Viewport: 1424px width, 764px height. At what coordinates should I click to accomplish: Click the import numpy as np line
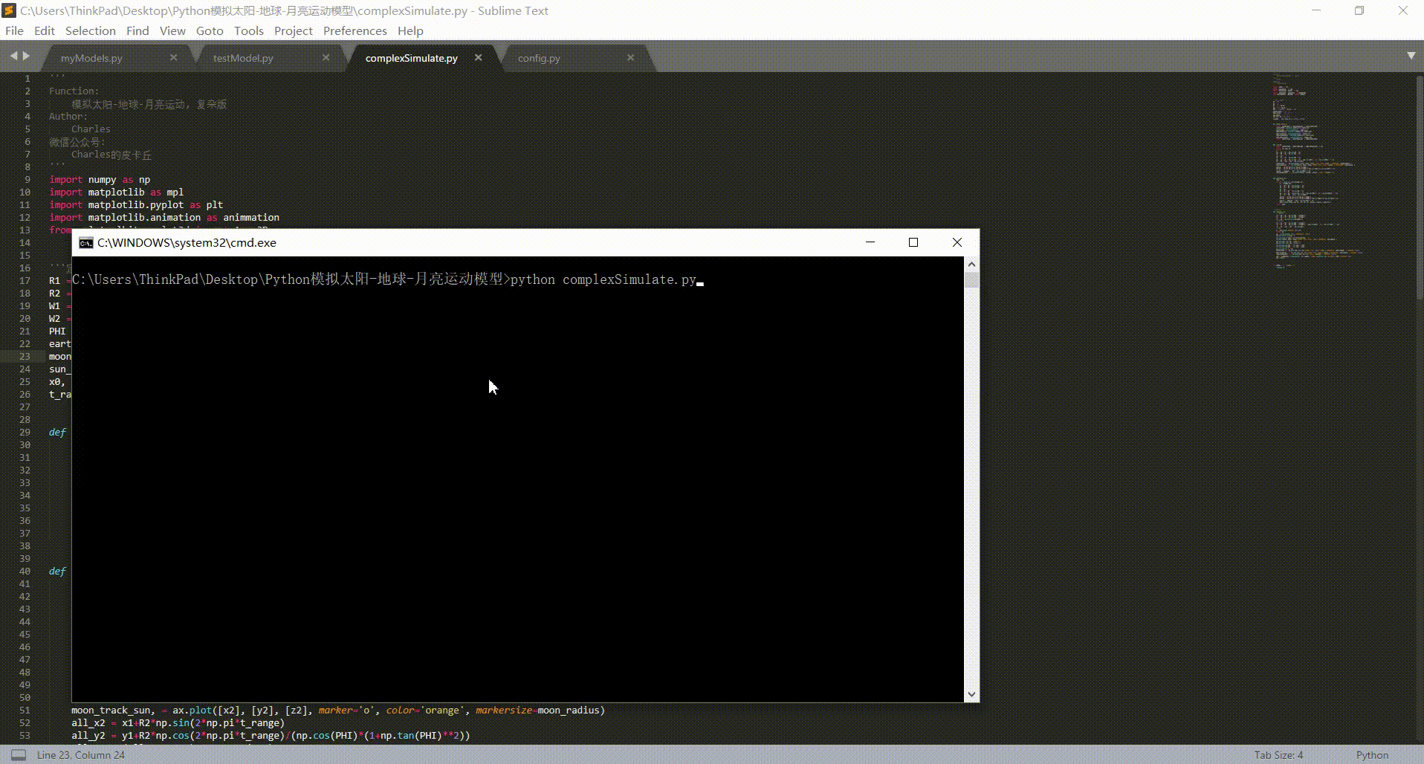100,179
